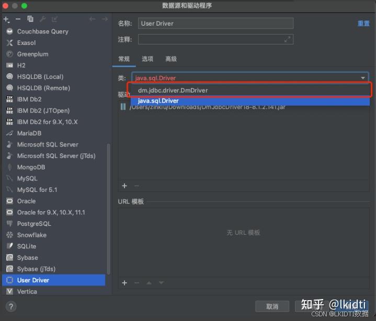The height and width of the screenshot is (321, 376).
Task: Choose java.sql.Driver from class list
Action: [x=250, y=101]
